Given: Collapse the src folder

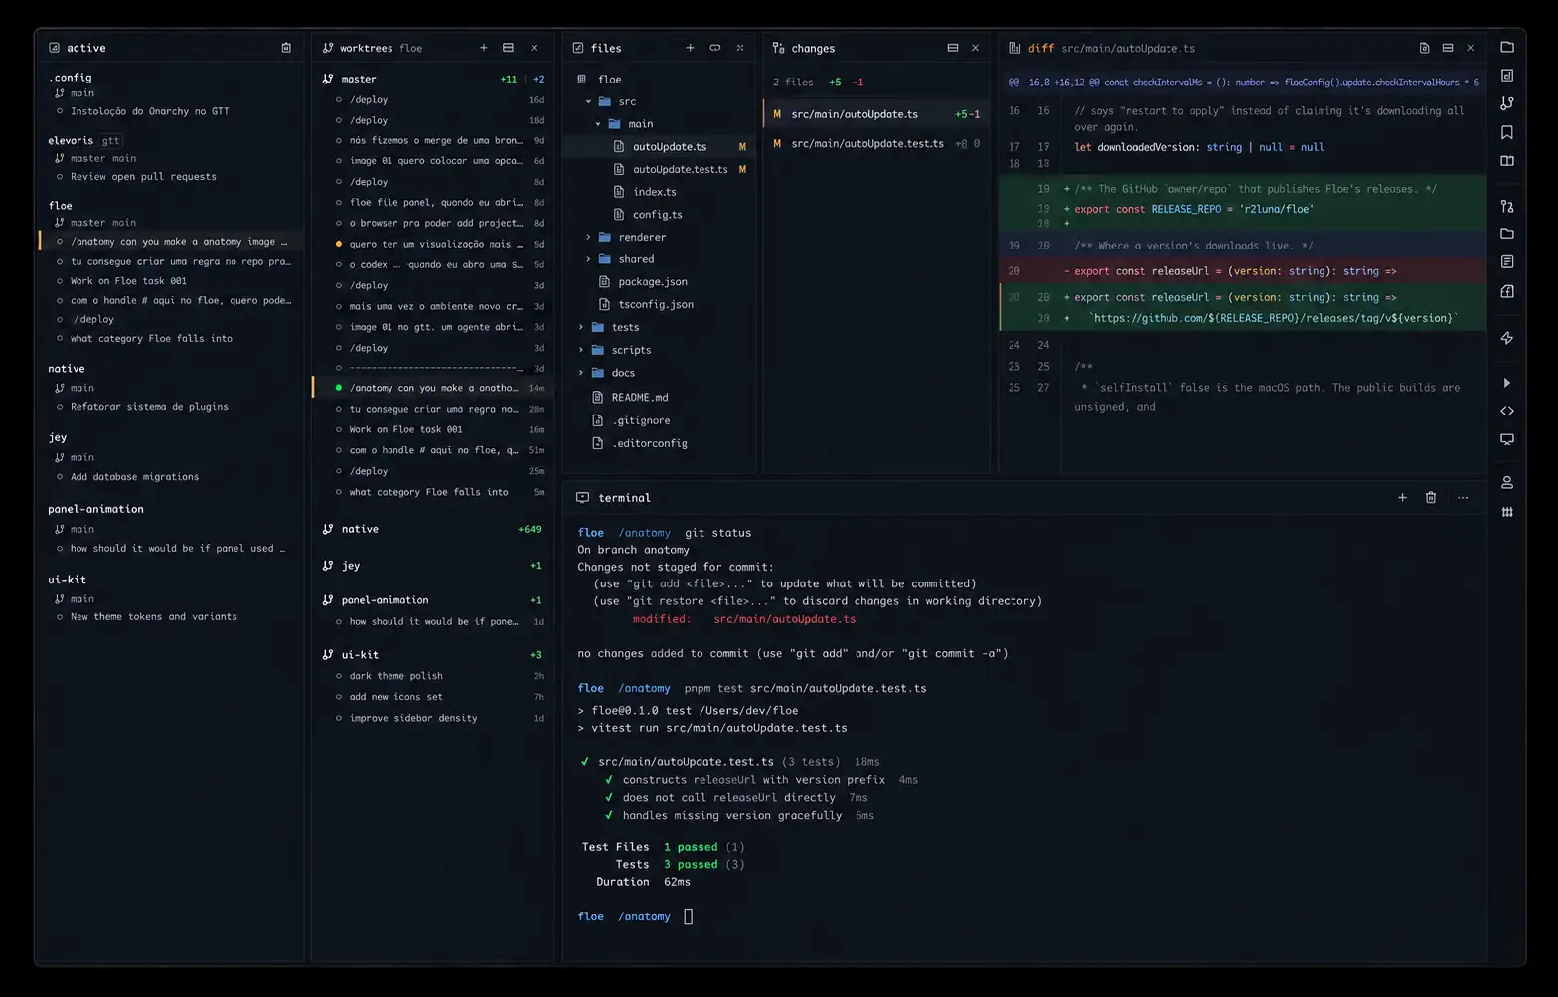Looking at the screenshot, I should click(588, 101).
